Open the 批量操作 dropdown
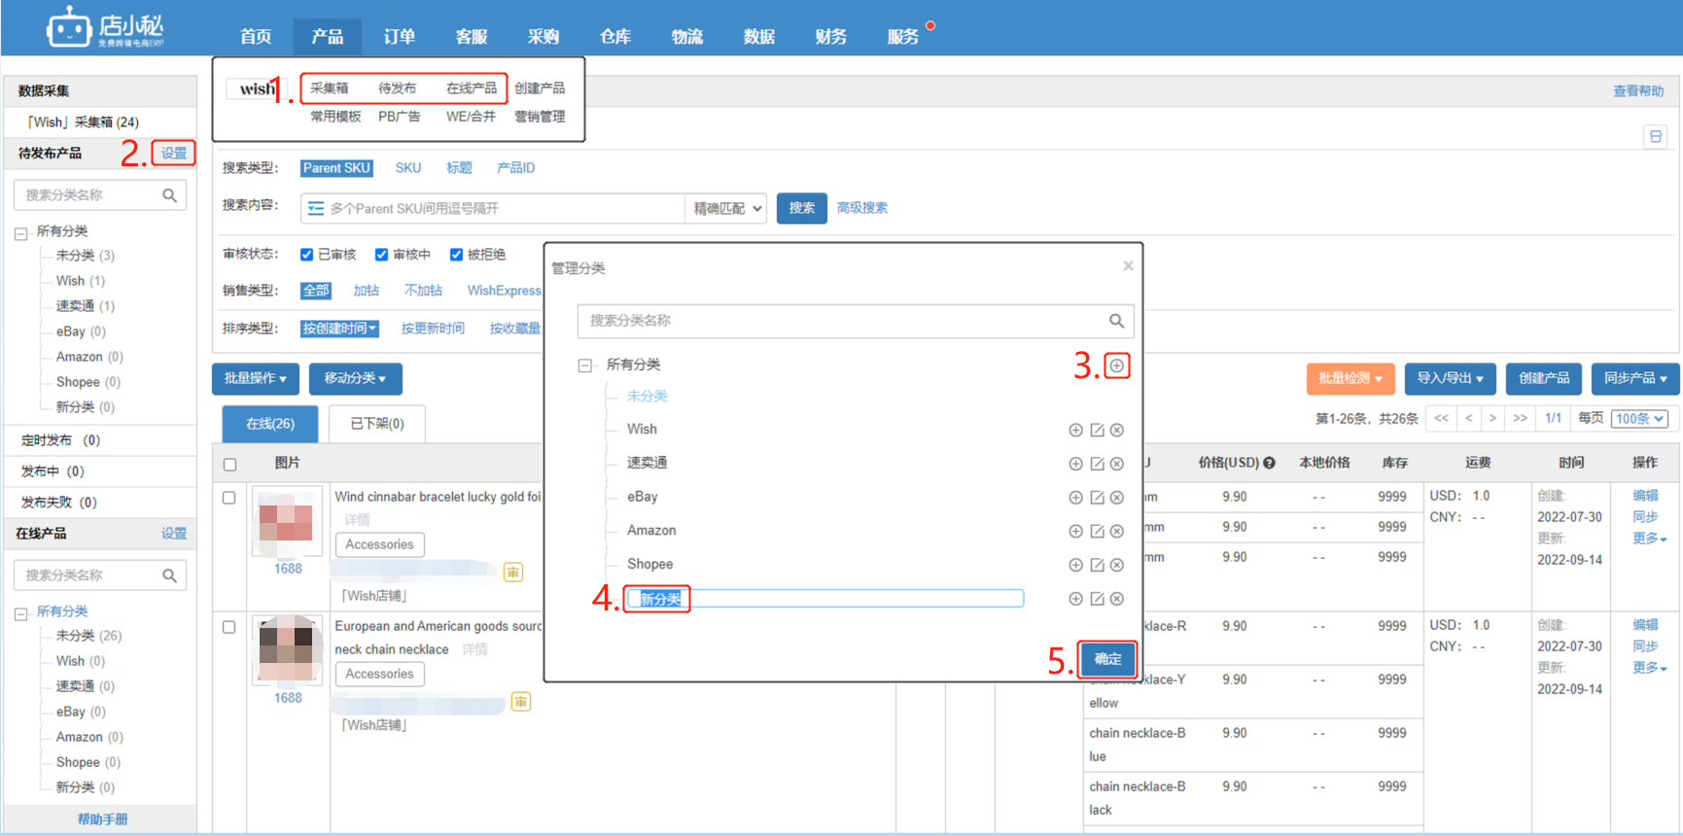Image resolution: width=1683 pixels, height=836 pixels. pos(256,378)
